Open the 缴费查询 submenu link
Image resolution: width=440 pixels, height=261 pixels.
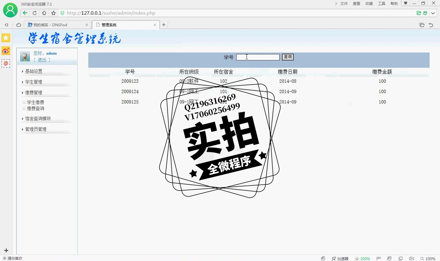(x=35, y=108)
